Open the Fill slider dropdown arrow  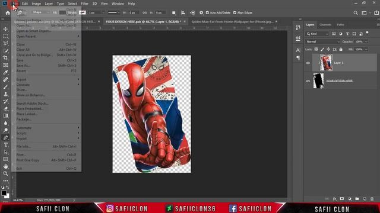366,49
